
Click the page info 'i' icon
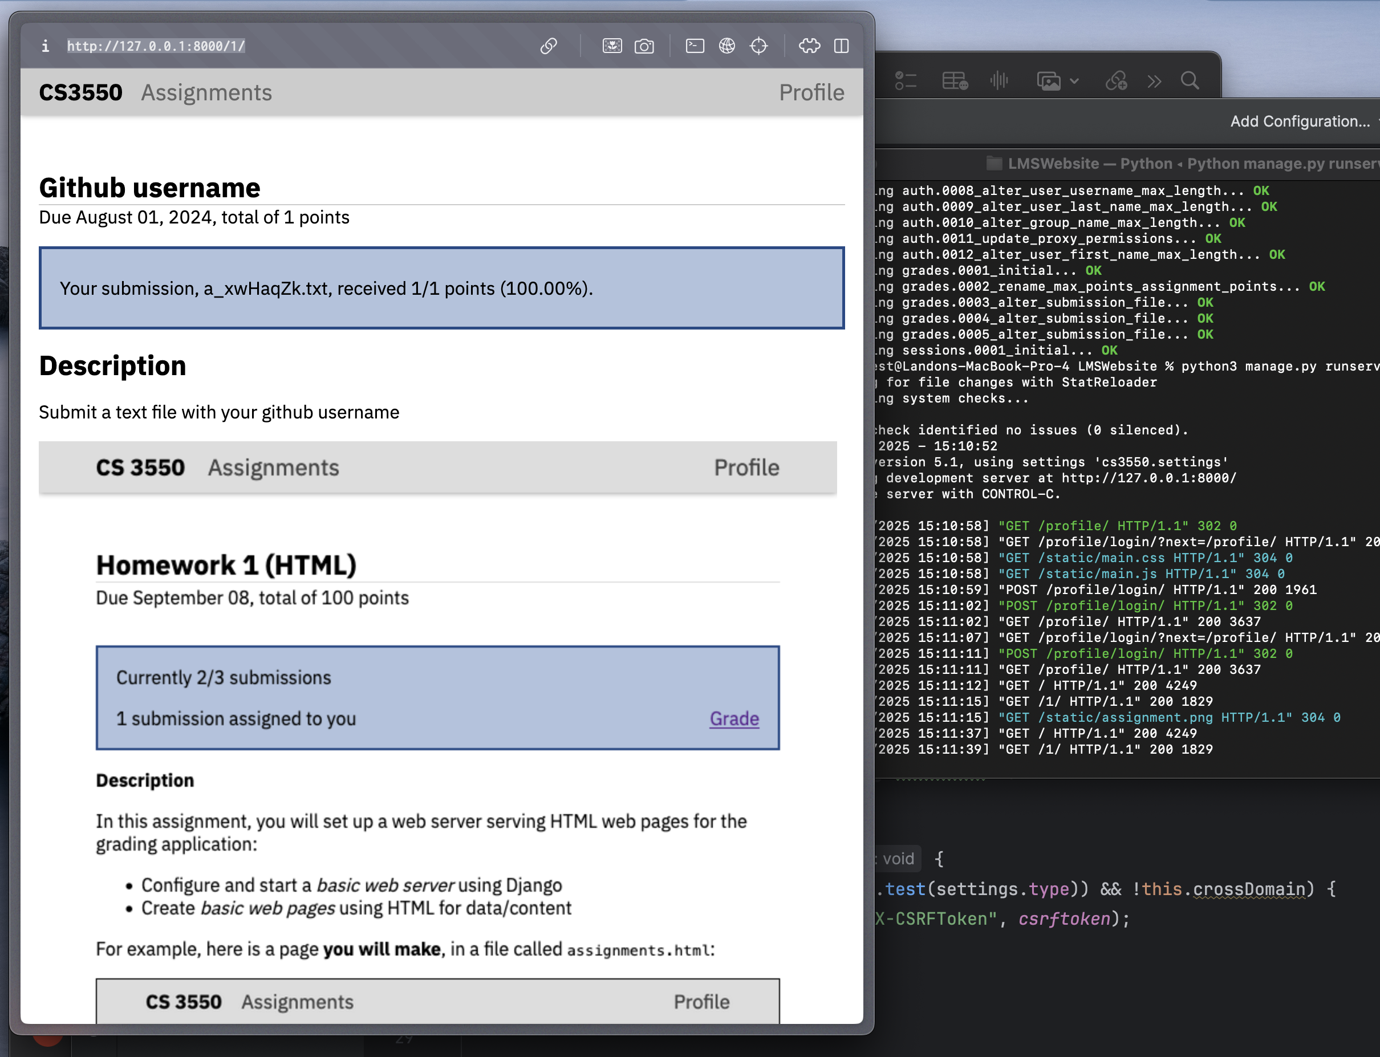[x=45, y=46]
